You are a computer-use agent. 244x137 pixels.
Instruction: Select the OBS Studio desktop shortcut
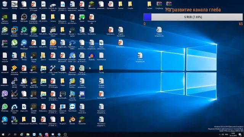click(24, 18)
